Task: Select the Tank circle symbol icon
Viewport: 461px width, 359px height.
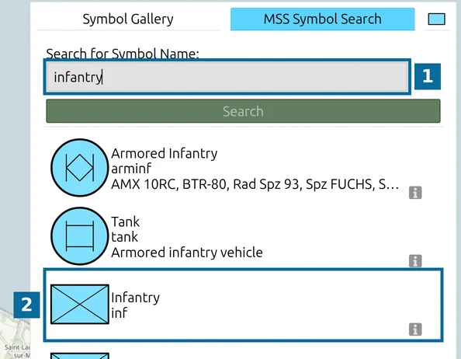Action: click(80, 236)
